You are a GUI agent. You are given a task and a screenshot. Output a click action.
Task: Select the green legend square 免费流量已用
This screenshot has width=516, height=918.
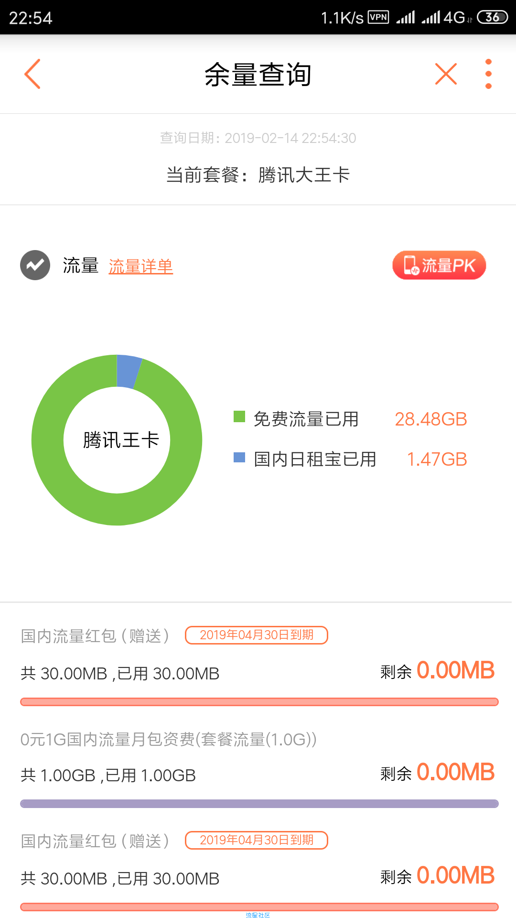click(239, 416)
